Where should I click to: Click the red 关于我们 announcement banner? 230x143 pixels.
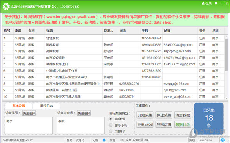115,19
